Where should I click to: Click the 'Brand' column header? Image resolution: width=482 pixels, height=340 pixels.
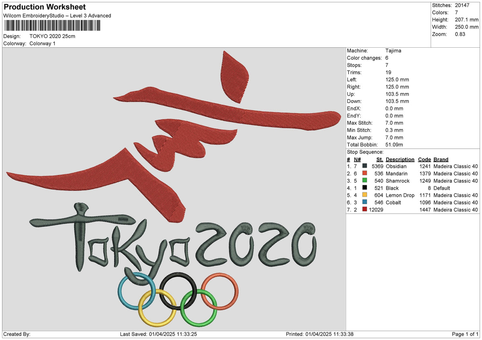[441, 159]
